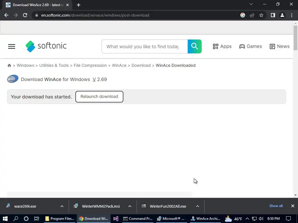Click the forward navigation arrow

[x=16, y=15]
